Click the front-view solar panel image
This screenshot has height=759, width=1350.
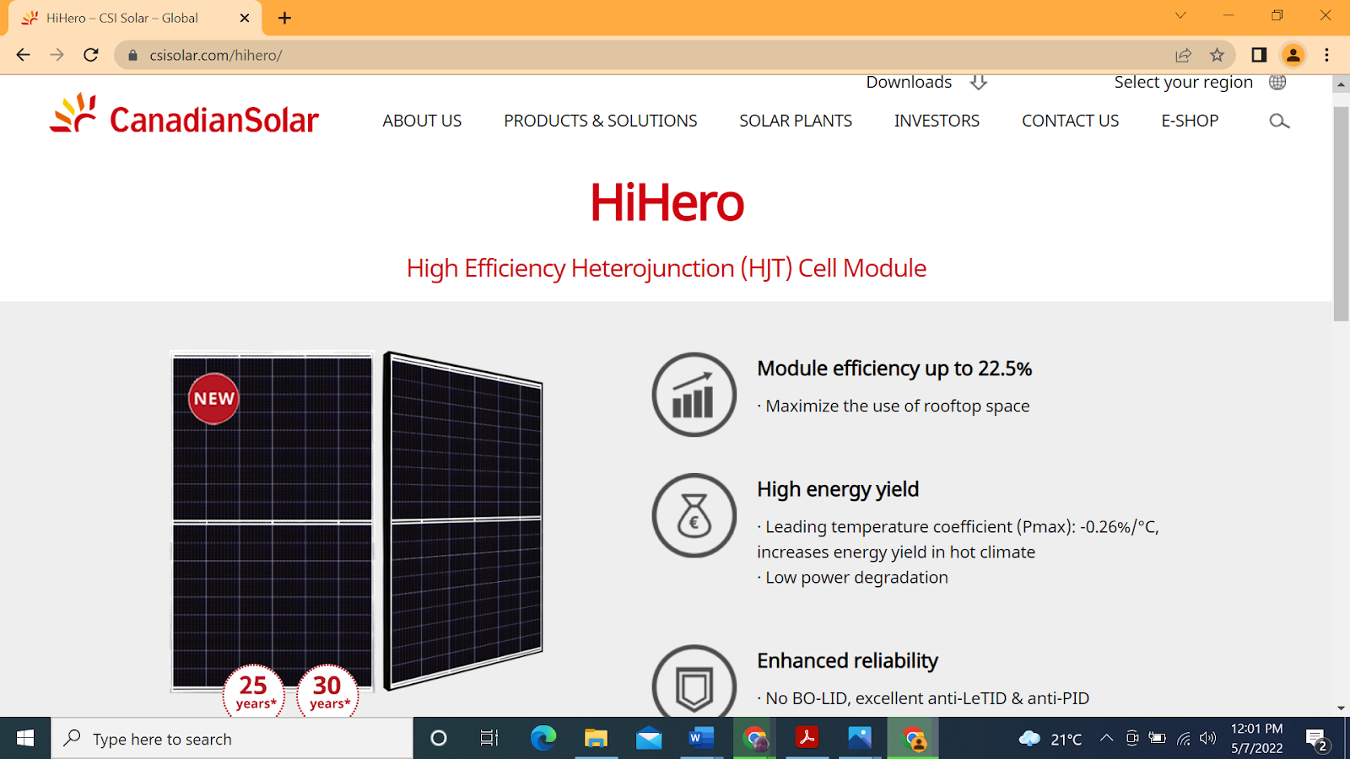click(x=272, y=521)
